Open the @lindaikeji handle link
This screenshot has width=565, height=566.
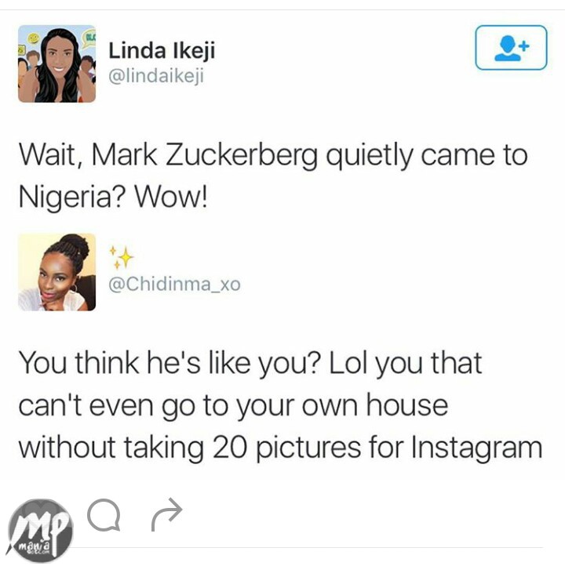point(156,76)
